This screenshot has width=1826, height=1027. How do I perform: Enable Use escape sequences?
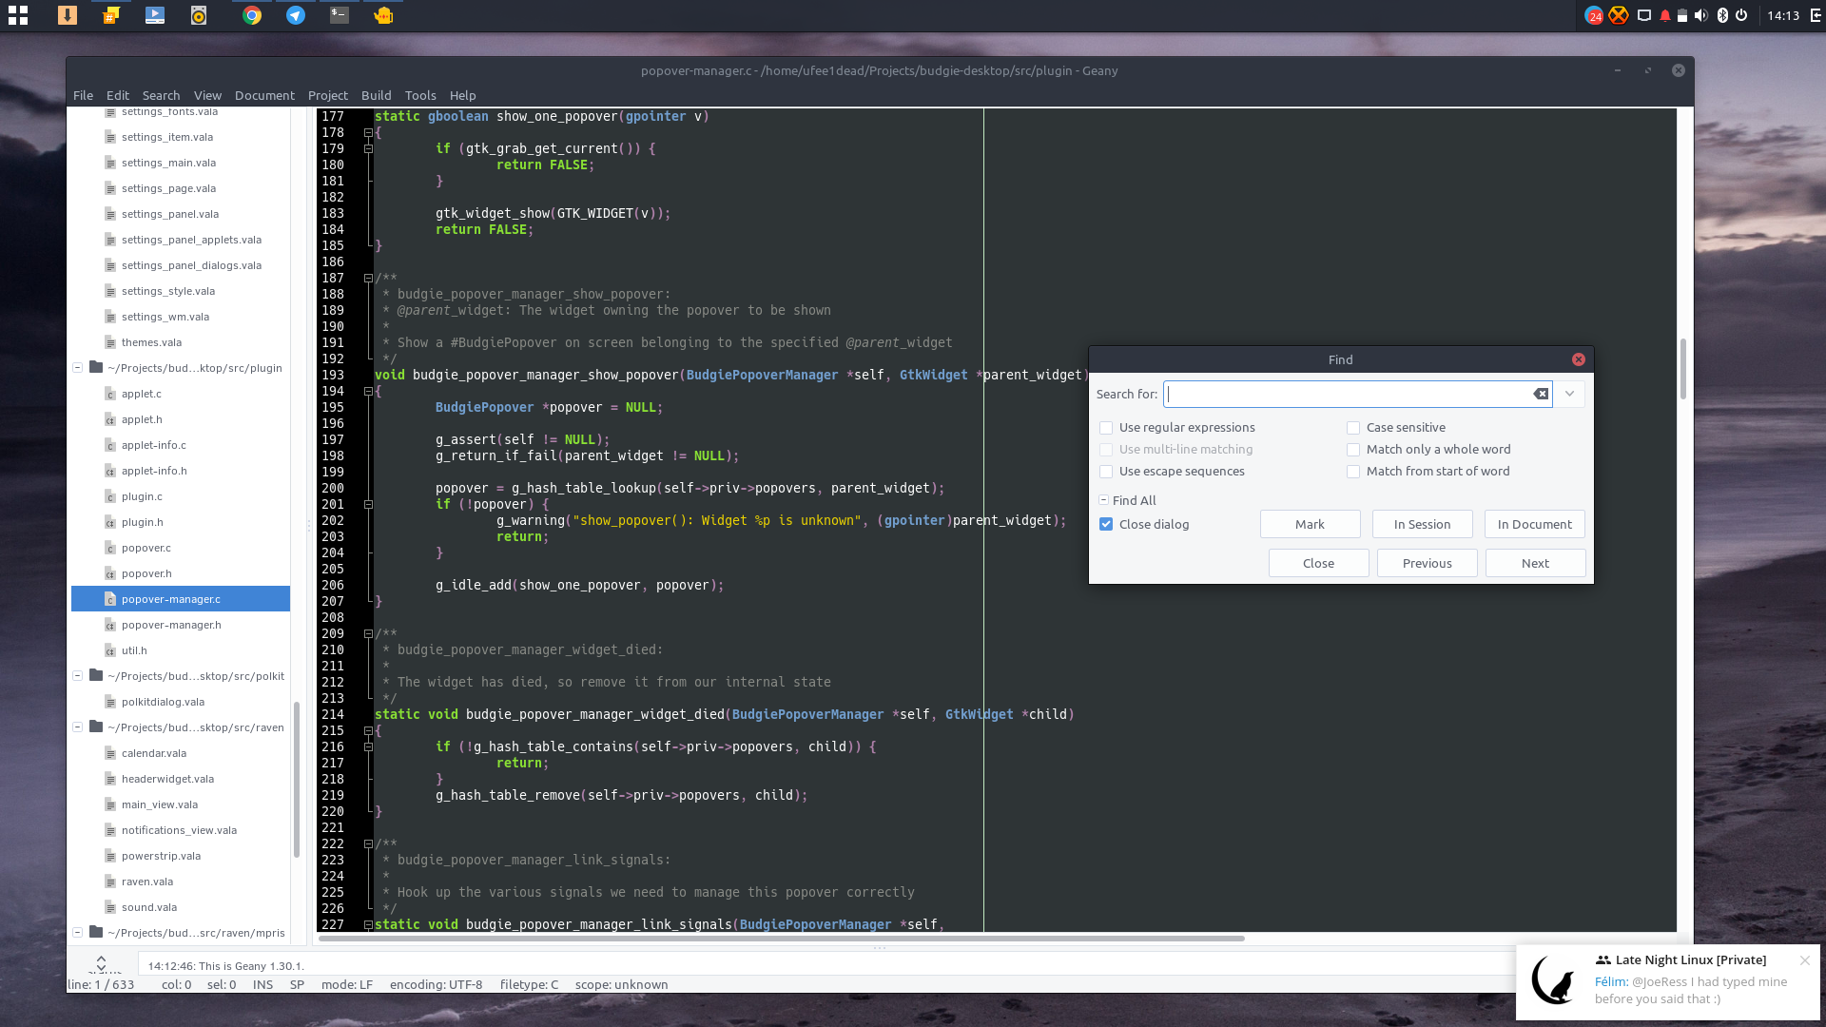1106,472
